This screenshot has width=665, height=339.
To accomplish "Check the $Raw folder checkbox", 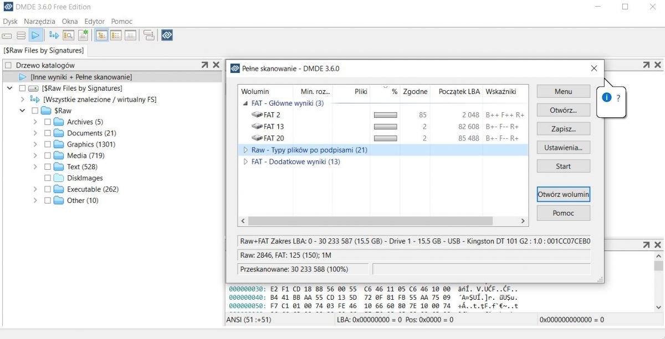I will pyautogui.click(x=35, y=111).
